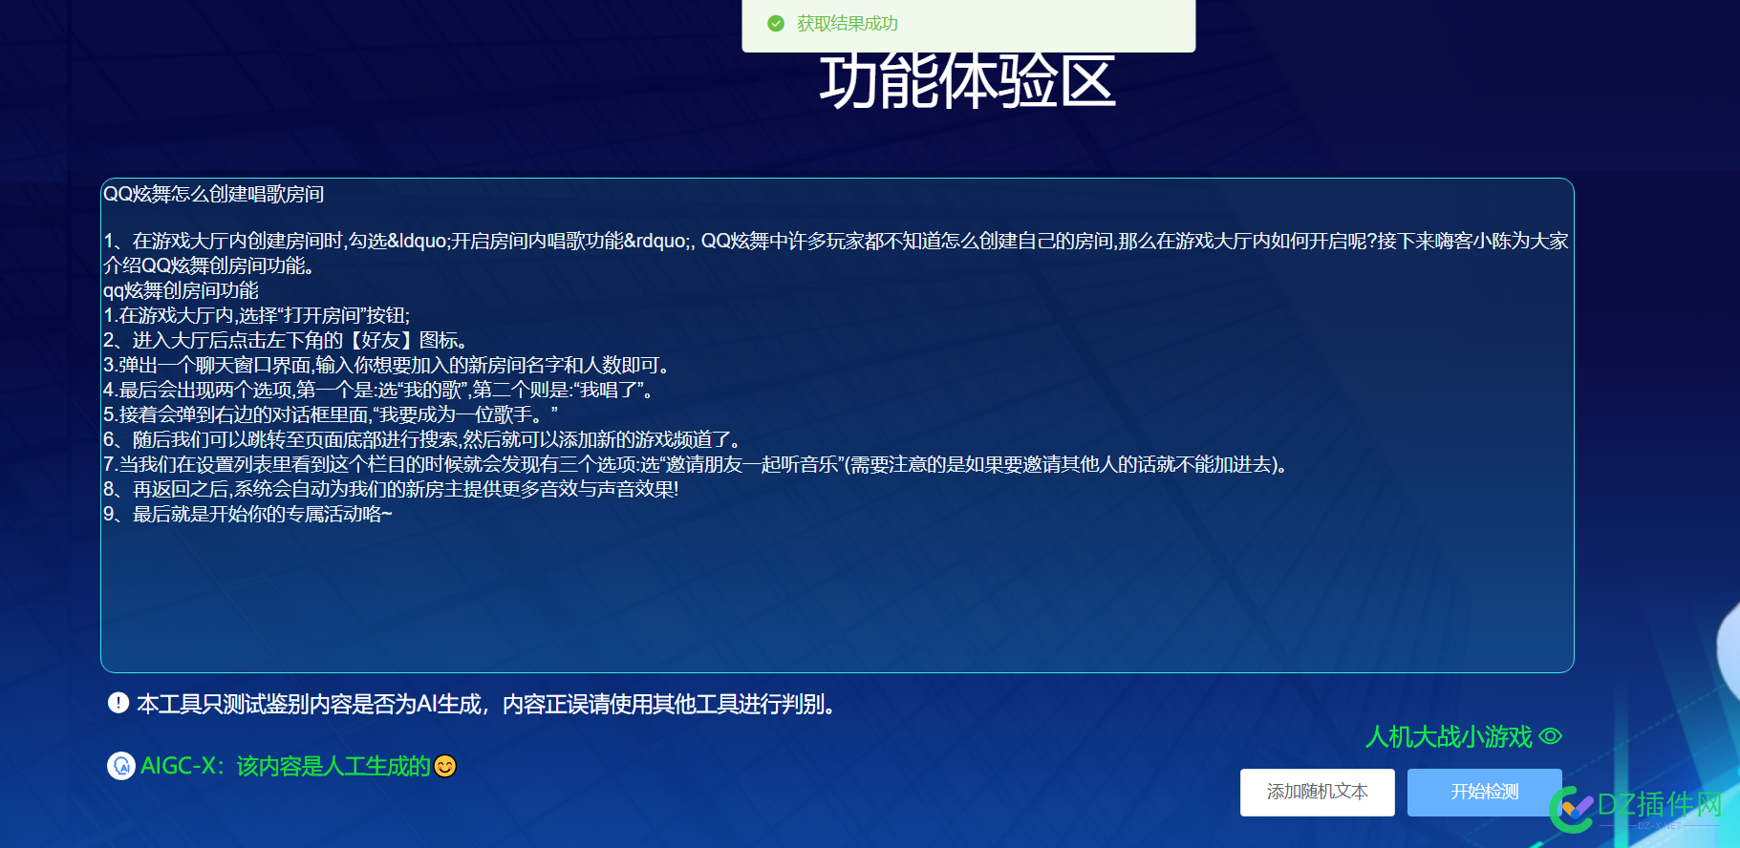Click the line 2、进入大厅后点击左下角的【好友】图标

286,340
